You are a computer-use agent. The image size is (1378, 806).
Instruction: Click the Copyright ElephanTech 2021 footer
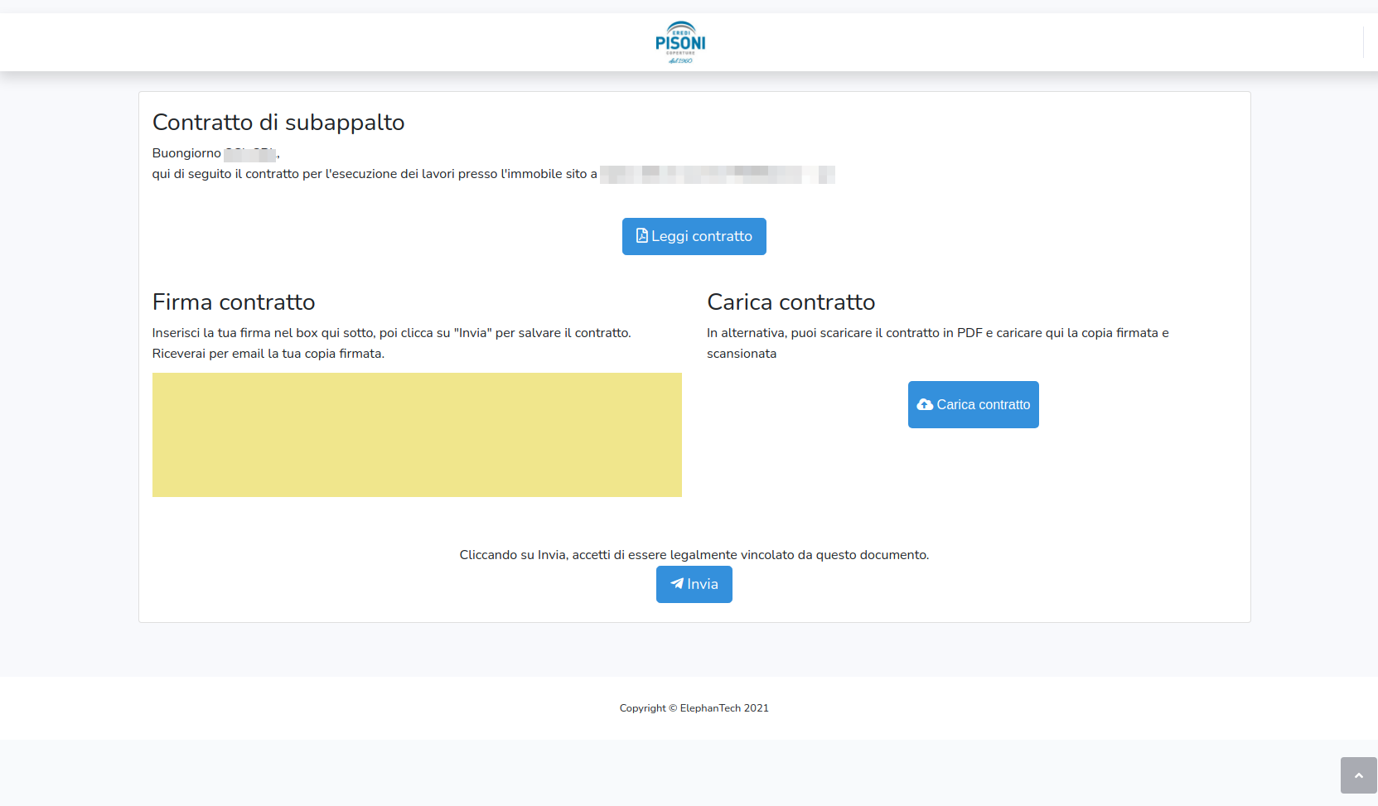(x=694, y=708)
